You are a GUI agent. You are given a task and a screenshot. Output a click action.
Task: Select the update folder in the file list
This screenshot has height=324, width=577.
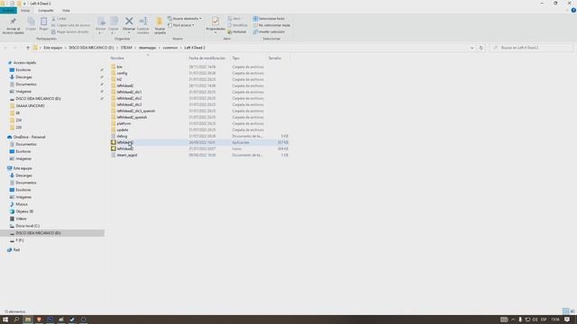coord(123,130)
